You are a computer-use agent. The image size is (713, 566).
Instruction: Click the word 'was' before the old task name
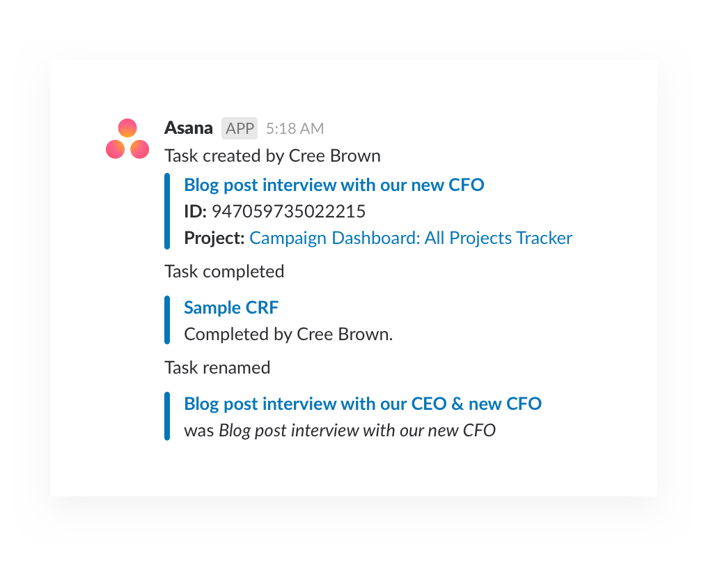[199, 430]
